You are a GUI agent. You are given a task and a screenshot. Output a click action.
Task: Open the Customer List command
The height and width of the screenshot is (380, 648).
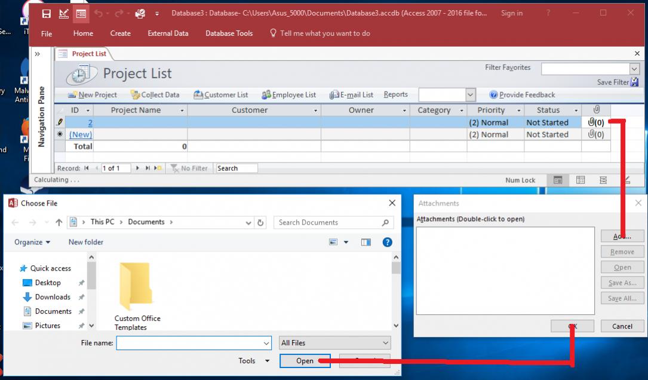click(221, 94)
